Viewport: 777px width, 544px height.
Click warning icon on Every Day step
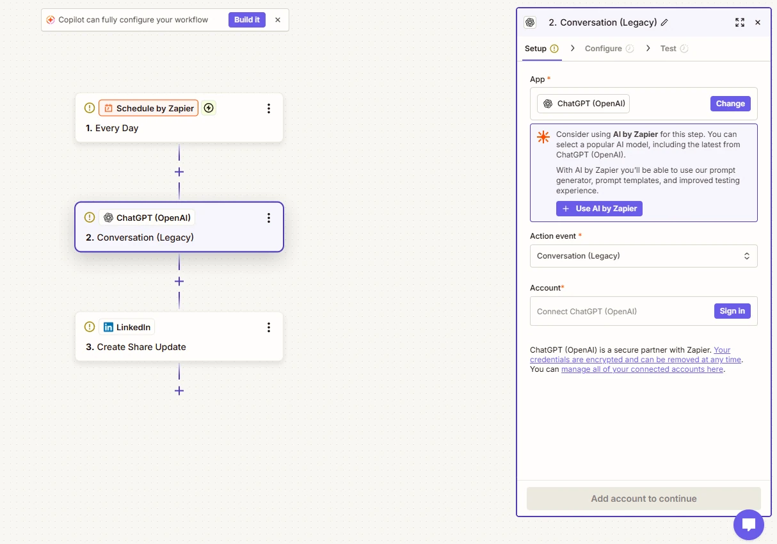[90, 108]
